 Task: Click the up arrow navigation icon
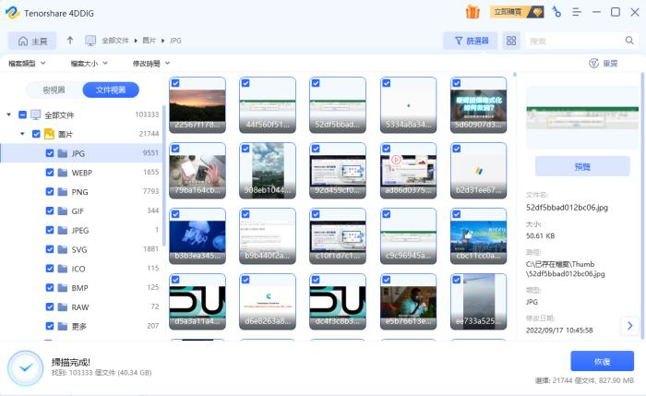pos(70,41)
